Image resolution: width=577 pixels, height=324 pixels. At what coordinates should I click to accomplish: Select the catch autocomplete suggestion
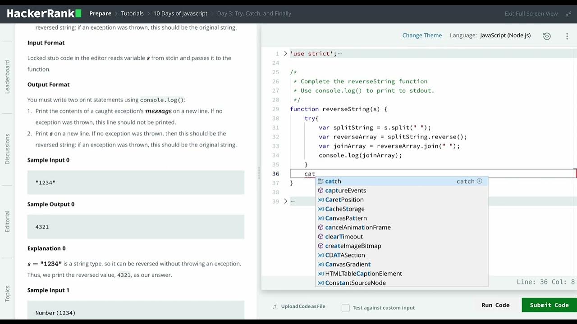point(401,181)
